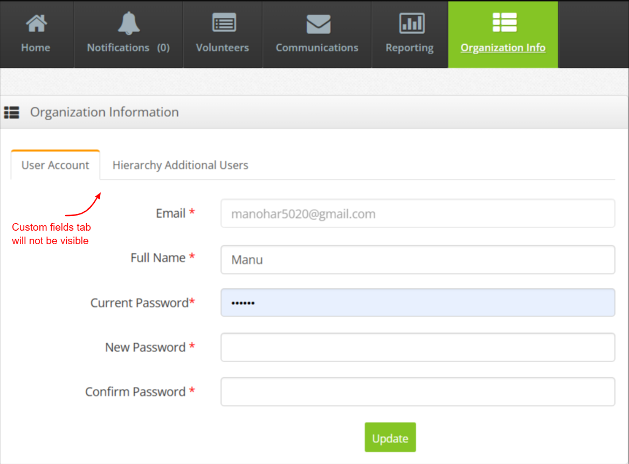Click the underlined Organization Info label

click(x=503, y=48)
